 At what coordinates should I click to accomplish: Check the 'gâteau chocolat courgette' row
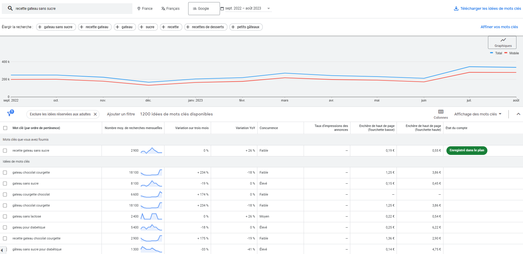click(x=5, y=206)
